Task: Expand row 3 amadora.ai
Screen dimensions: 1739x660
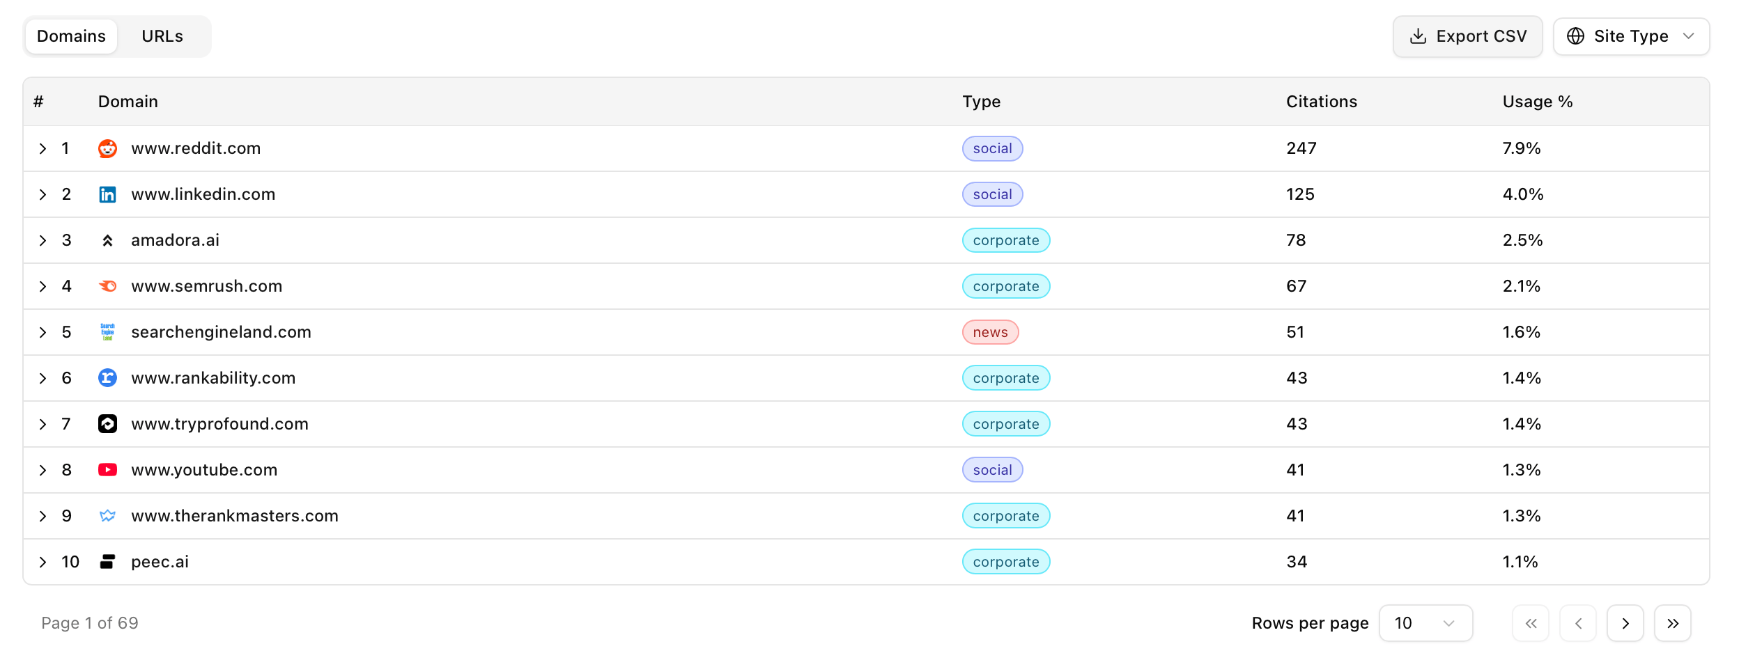Action: click(x=42, y=240)
